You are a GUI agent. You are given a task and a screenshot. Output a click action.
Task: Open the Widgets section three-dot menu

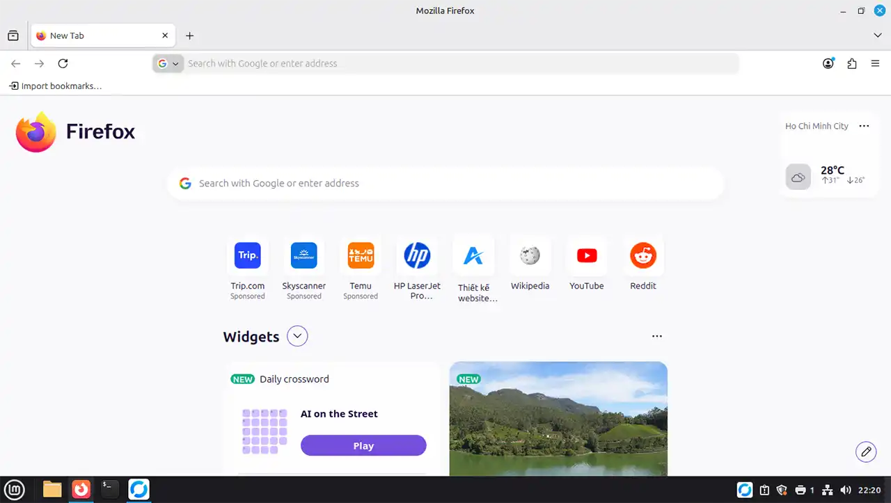(657, 336)
